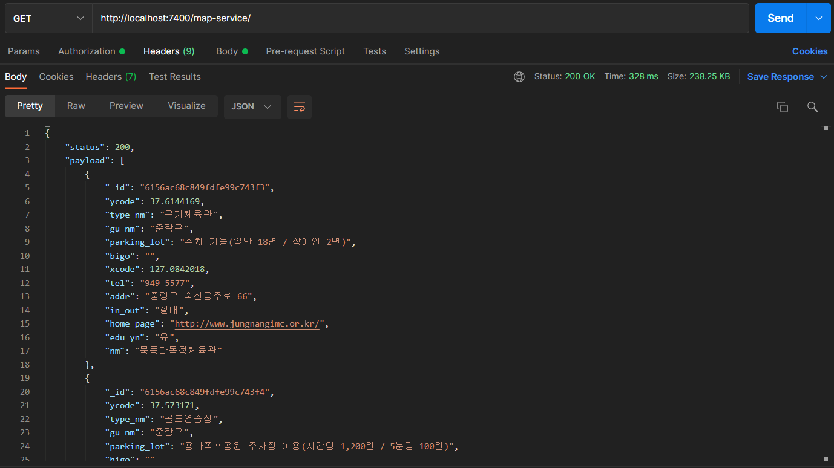Viewport: 834px width, 468px height.
Task: Open response Cookies tab
Action: coord(56,77)
